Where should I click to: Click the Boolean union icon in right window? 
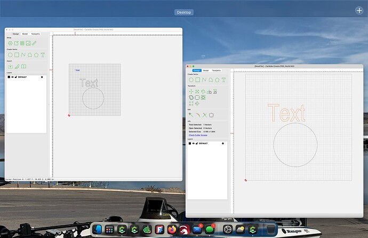191,98
